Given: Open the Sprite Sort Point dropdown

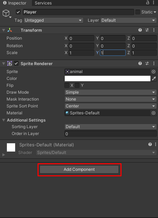Looking at the screenshot, I should (x=110, y=106).
